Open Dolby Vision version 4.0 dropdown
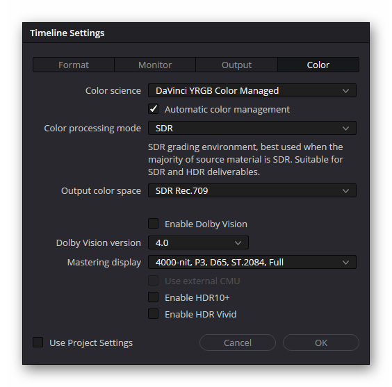This screenshot has height=387, width=392. point(198,242)
